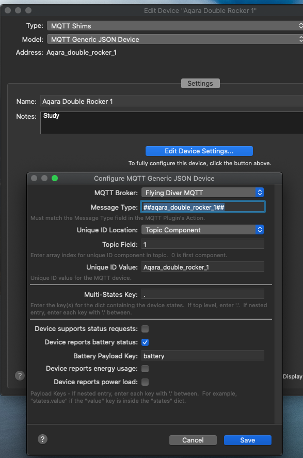Enable Device supports status requests checkbox
The image size is (303, 458).
point(145,329)
